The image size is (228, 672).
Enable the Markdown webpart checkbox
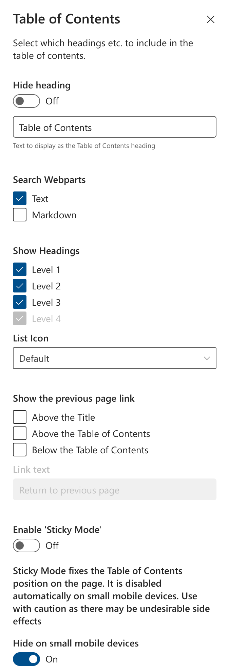(x=20, y=215)
